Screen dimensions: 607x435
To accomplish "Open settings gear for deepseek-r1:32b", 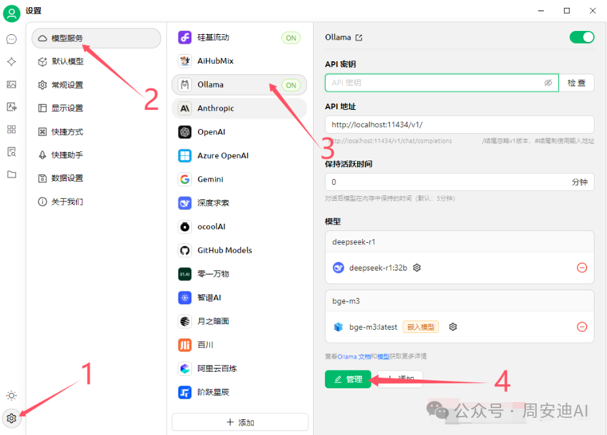I will point(417,268).
